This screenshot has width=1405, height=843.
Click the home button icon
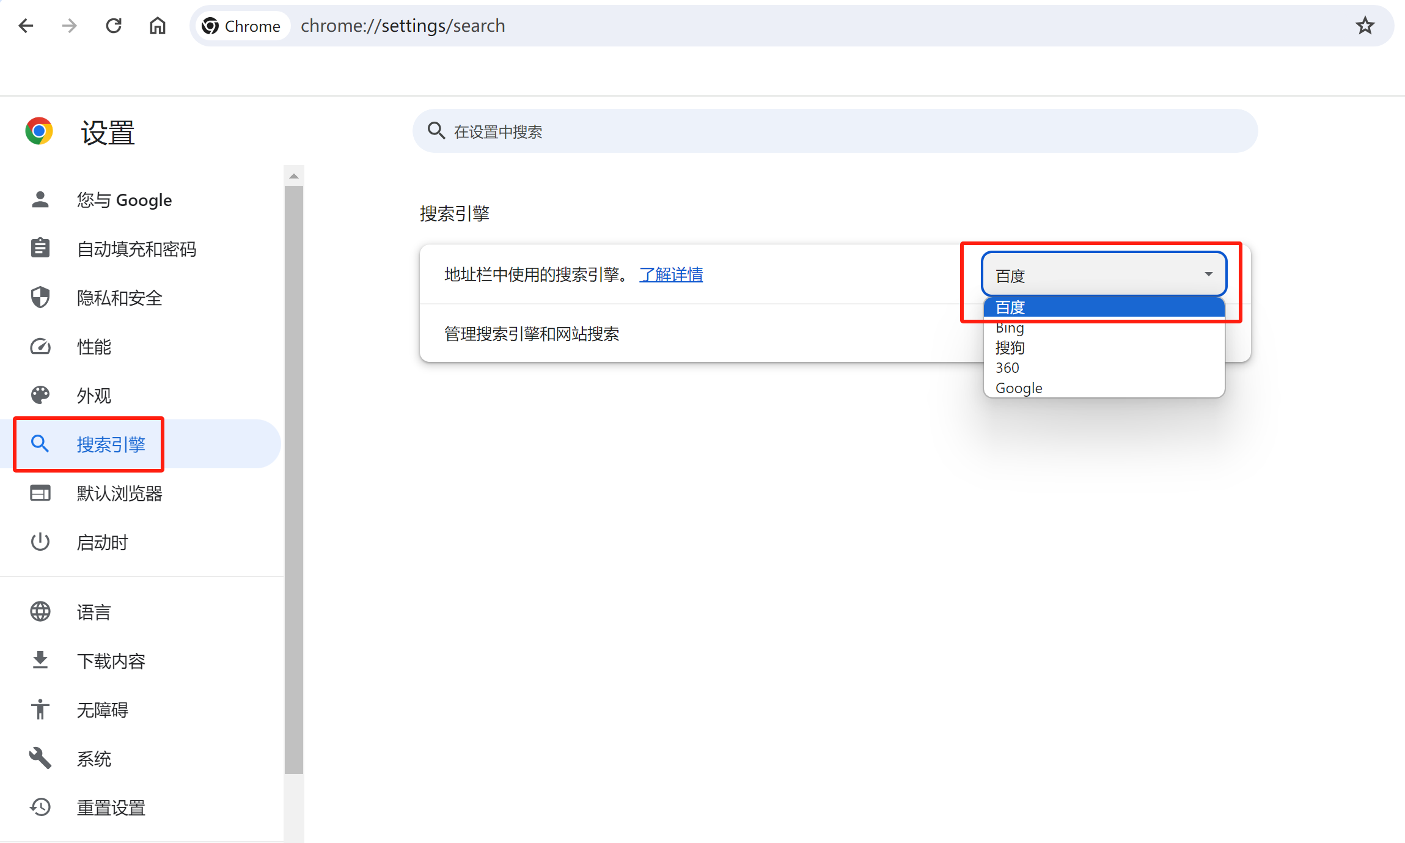158,26
